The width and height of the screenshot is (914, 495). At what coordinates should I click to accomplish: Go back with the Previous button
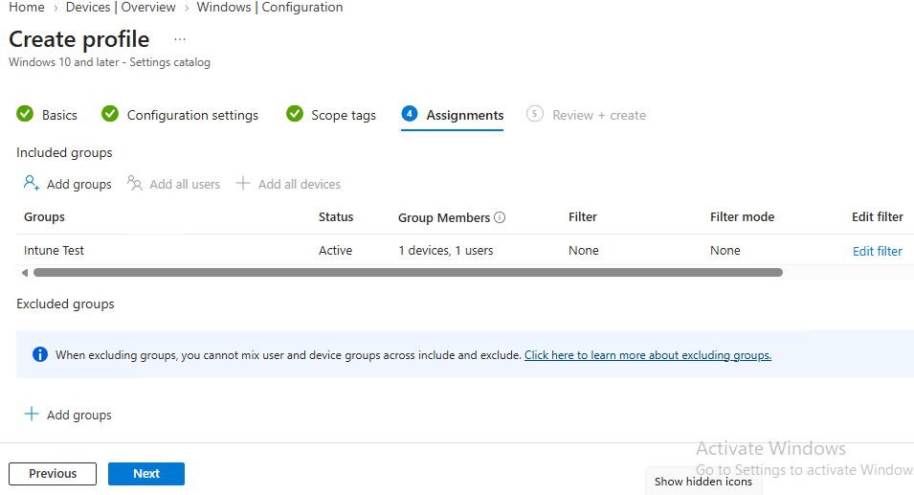tap(53, 473)
